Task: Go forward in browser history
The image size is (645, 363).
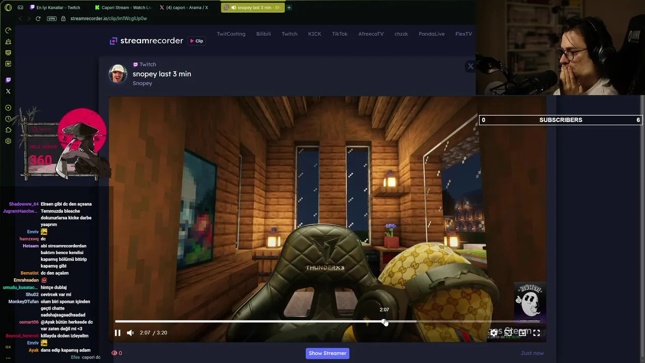Action: pyautogui.click(x=29, y=19)
